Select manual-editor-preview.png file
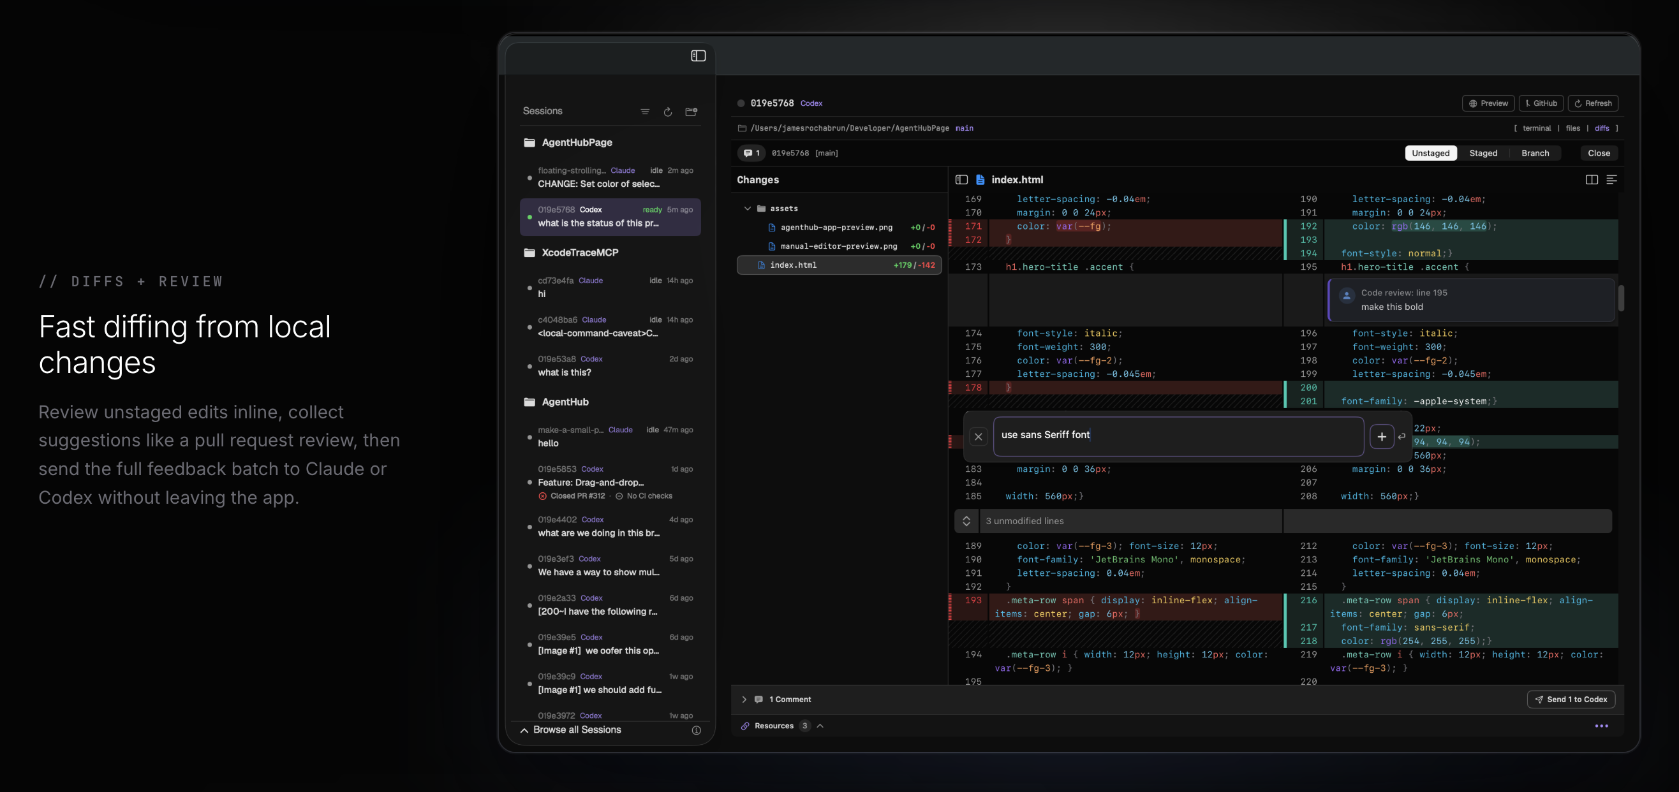The width and height of the screenshot is (1679, 792). 839,247
